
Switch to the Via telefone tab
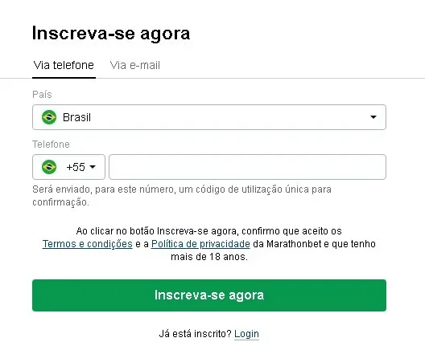64,65
